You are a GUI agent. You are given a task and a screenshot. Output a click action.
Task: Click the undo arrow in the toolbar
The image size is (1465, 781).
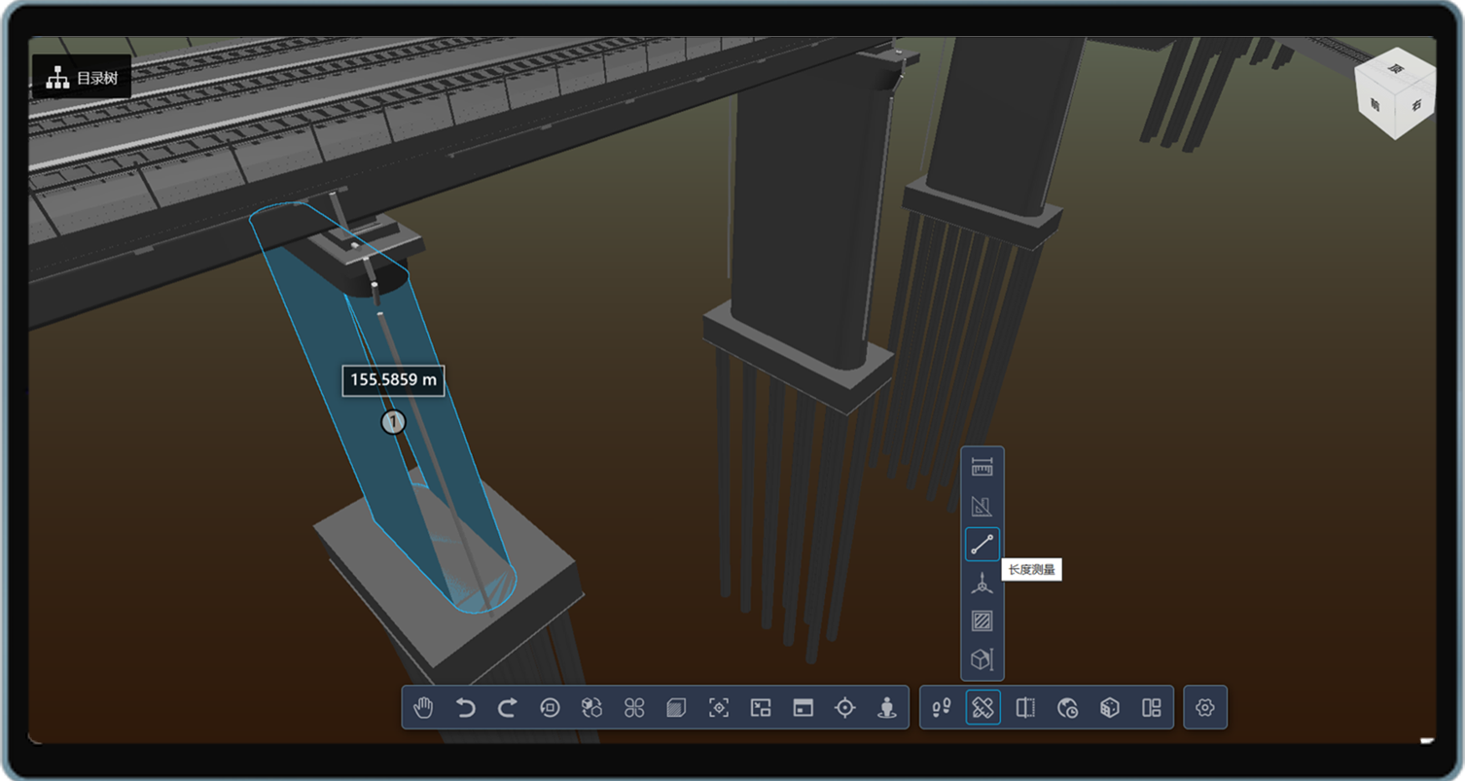[x=466, y=707]
